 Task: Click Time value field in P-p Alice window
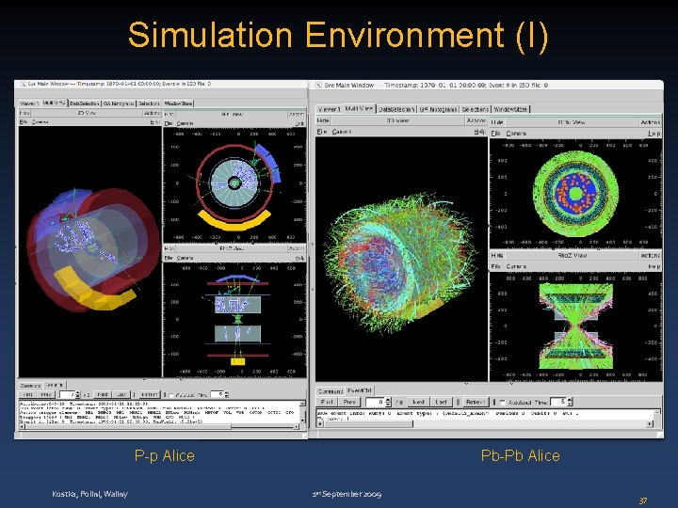click(218, 394)
